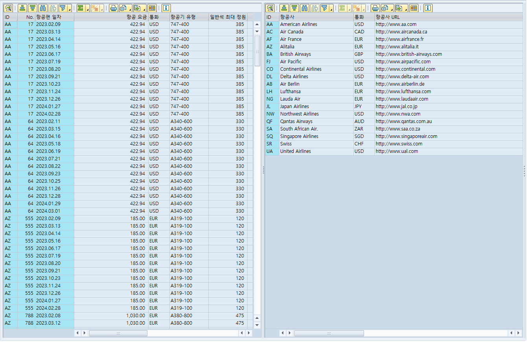This screenshot has height=342, width=527.
Task: Open Views icon in the airlines table toolbar
Action: [x=385, y=8]
